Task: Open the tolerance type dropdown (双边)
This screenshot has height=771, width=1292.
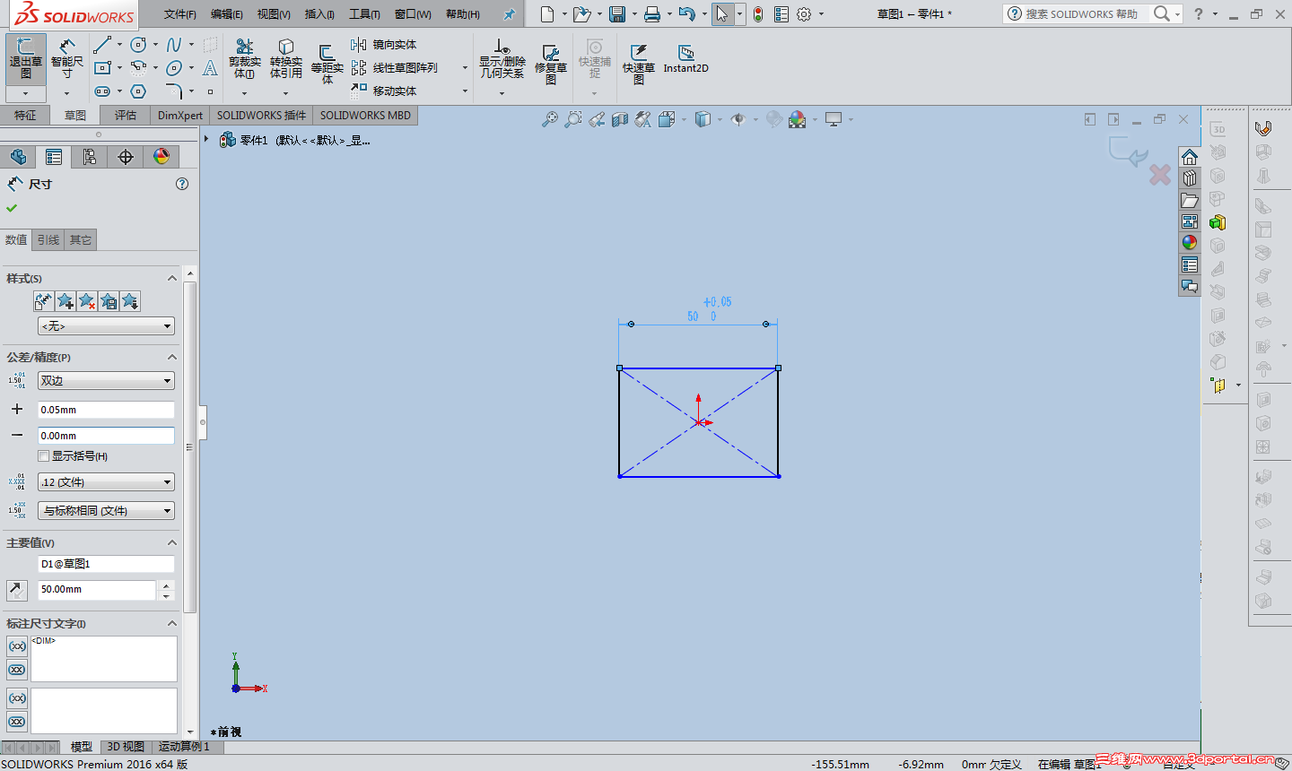Action: (106, 381)
